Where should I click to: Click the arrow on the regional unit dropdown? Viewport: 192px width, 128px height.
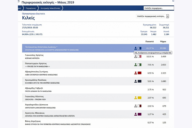(x=168, y=16)
